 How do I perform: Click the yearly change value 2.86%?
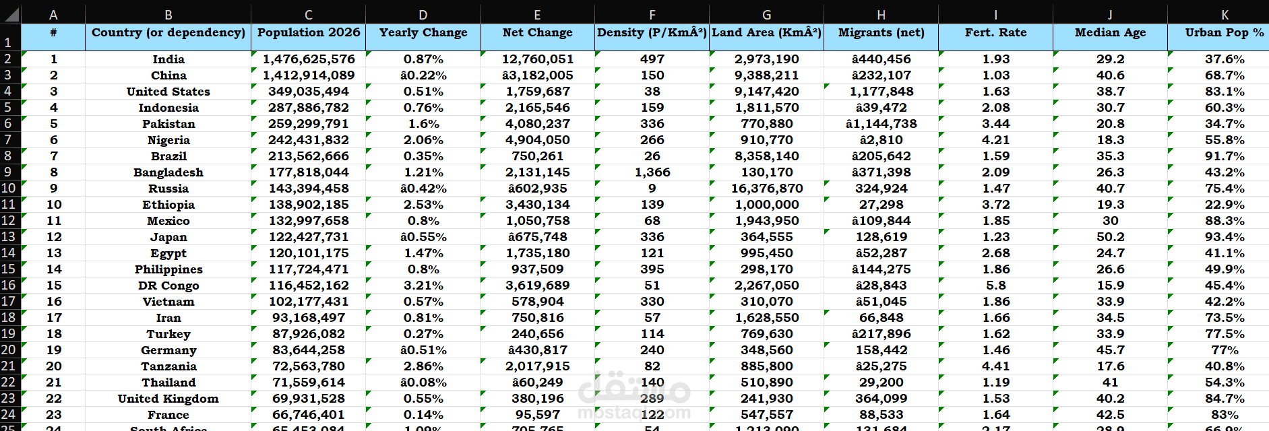pos(423,366)
